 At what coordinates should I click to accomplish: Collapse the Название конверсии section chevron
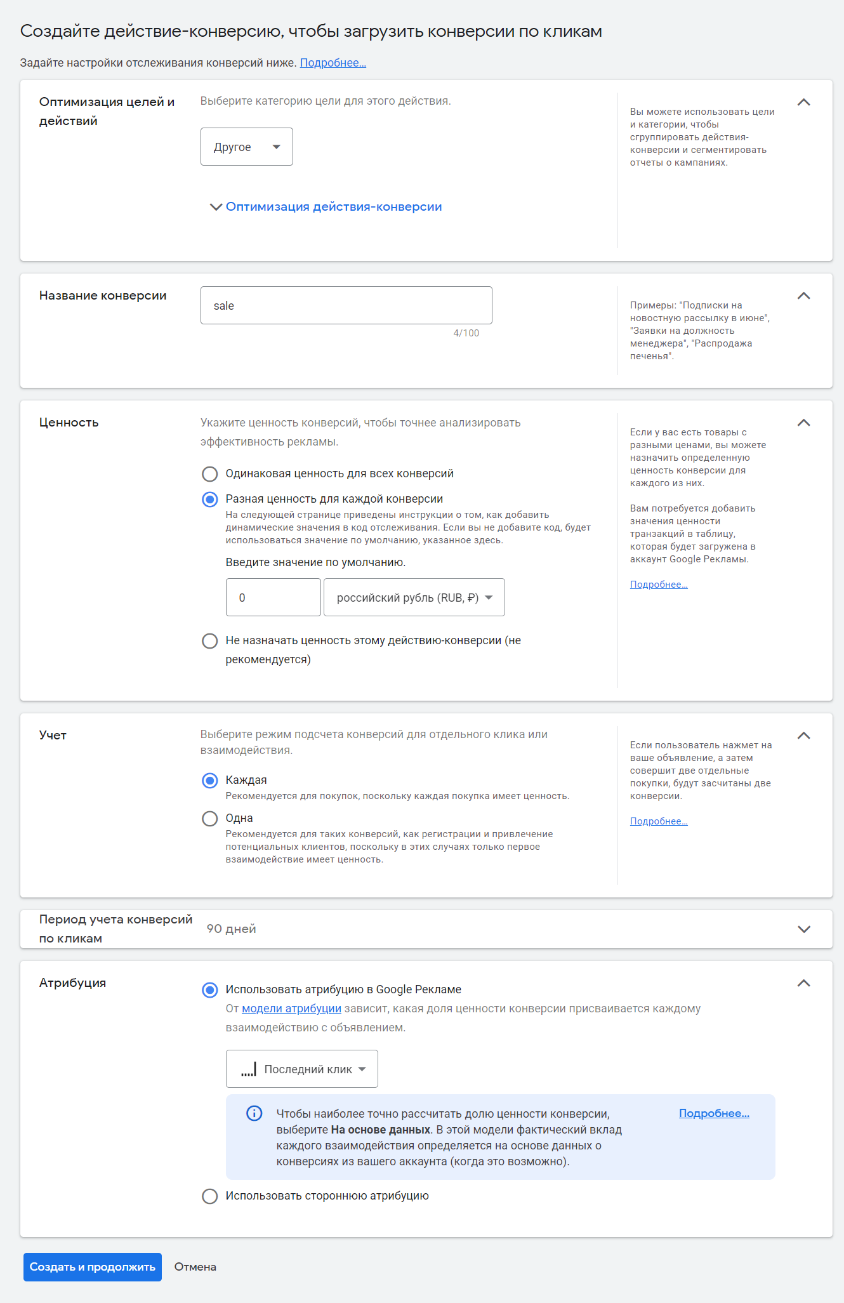pyautogui.click(x=803, y=296)
